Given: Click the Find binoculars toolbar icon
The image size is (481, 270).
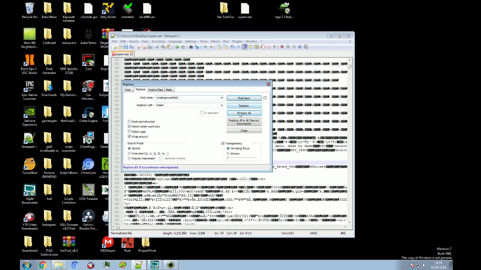Looking at the screenshot, I should click(191, 47).
